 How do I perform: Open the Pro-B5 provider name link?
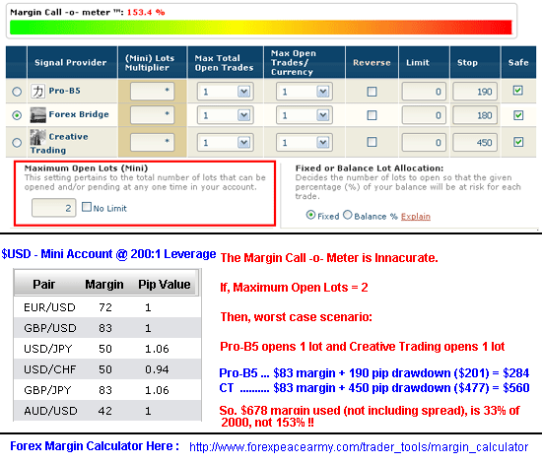[x=65, y=91]
